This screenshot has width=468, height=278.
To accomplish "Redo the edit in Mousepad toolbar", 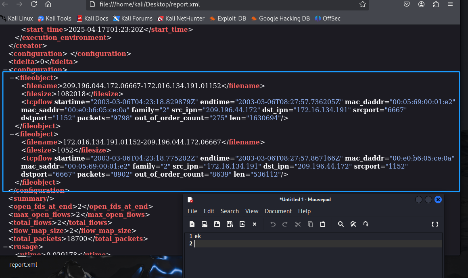I will tap(285, 224).
